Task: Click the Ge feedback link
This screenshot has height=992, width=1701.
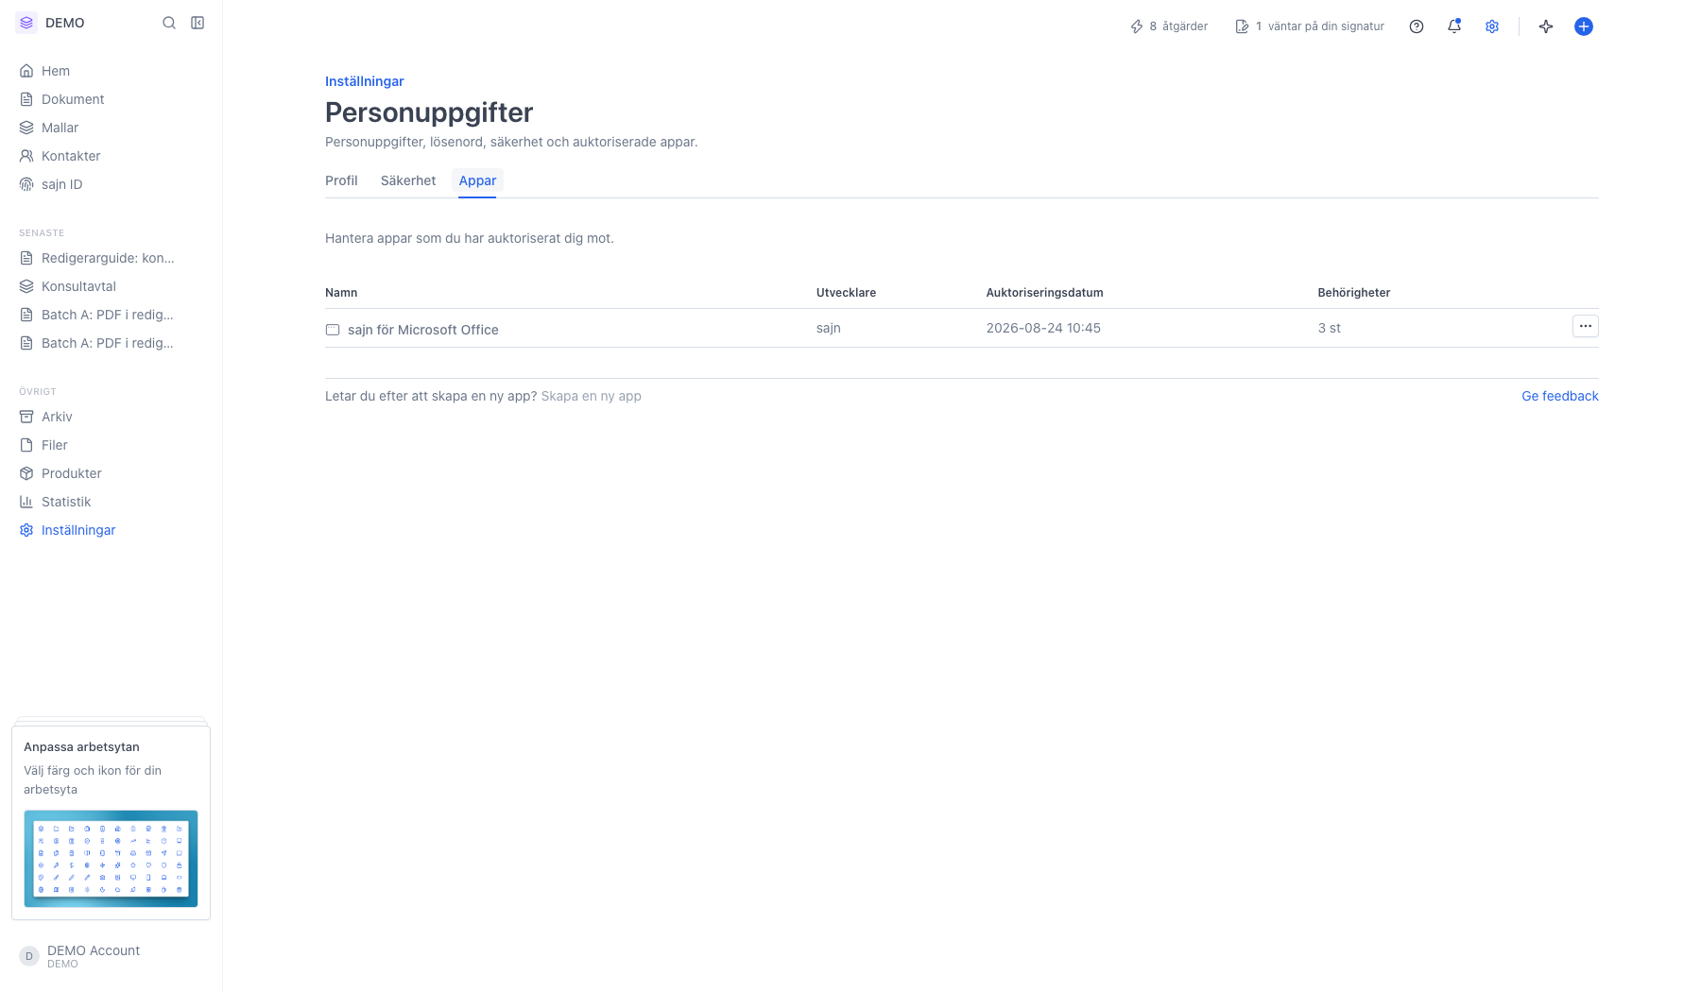Action: point(1560,396)
